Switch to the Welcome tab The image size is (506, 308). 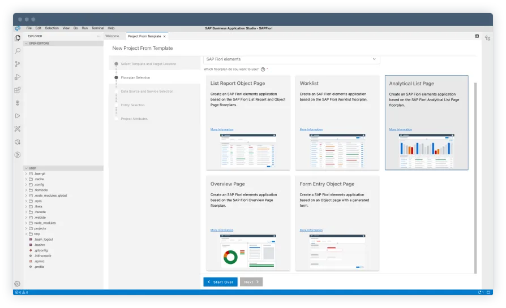112,36
